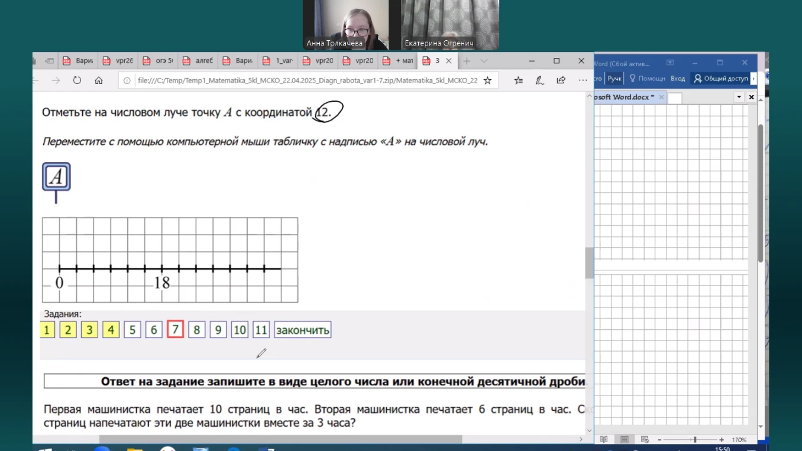The height and width of the screenshot is (451, 802).
Task: Click the Word vertical scrollbar thumb
Action: (761, 193)
